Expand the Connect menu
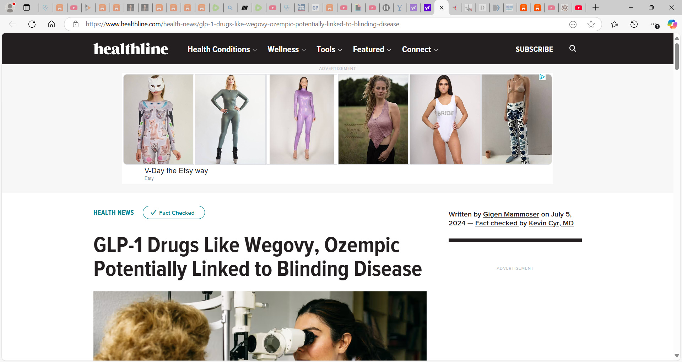 coord(420,49)
